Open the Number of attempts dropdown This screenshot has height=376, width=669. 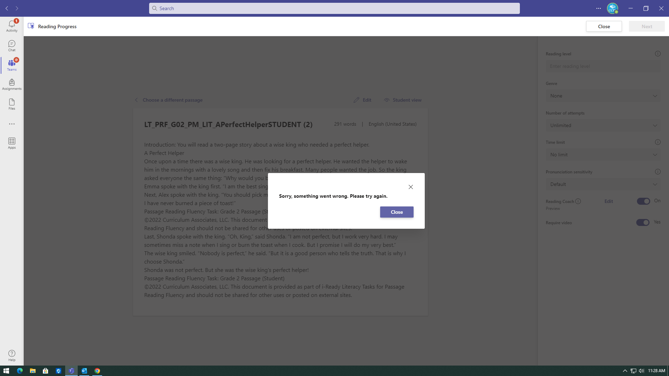click(x=603, y=125)
